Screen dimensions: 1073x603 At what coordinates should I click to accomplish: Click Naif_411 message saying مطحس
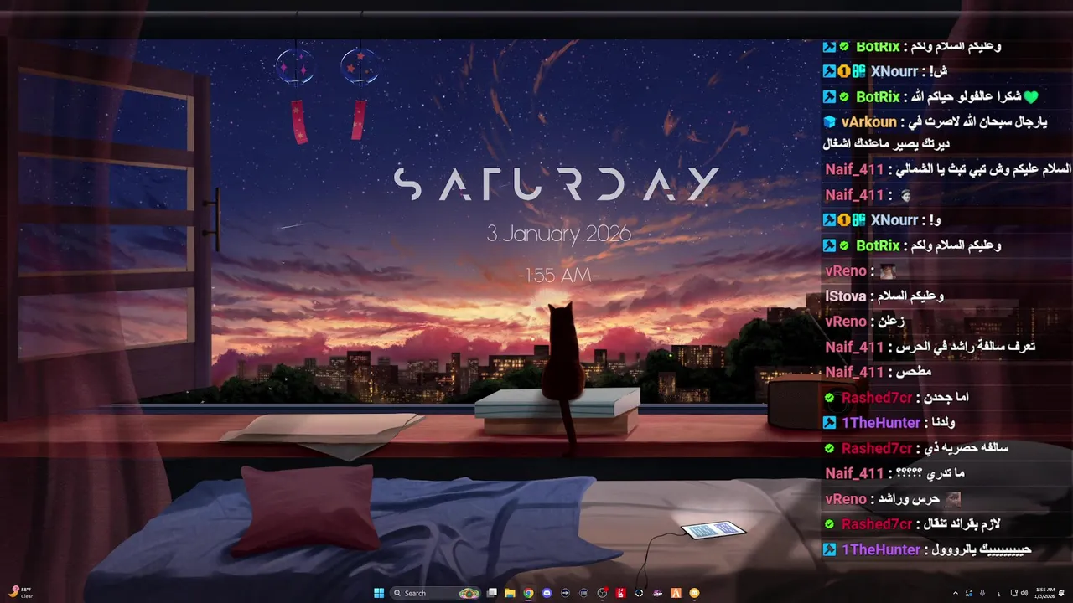879,372
